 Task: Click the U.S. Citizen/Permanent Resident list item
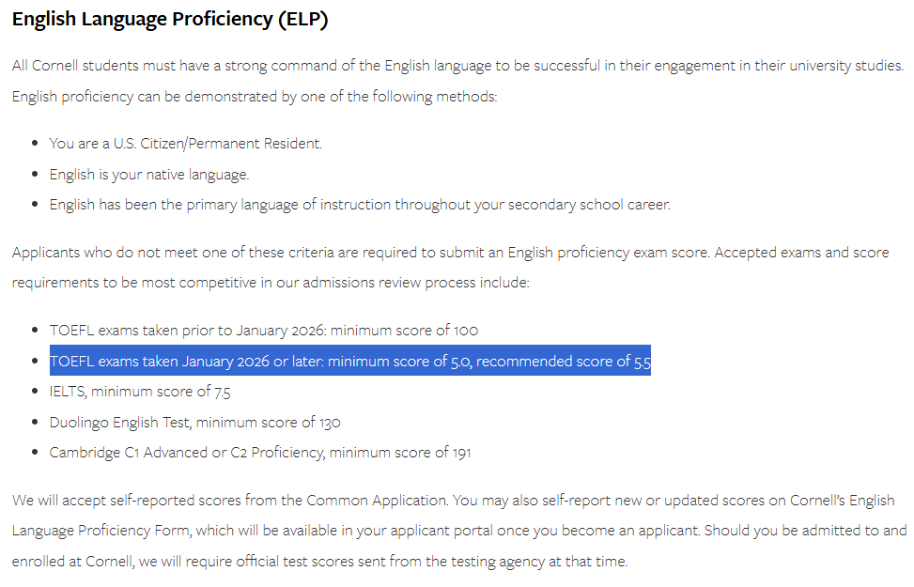tap(186, 144)
